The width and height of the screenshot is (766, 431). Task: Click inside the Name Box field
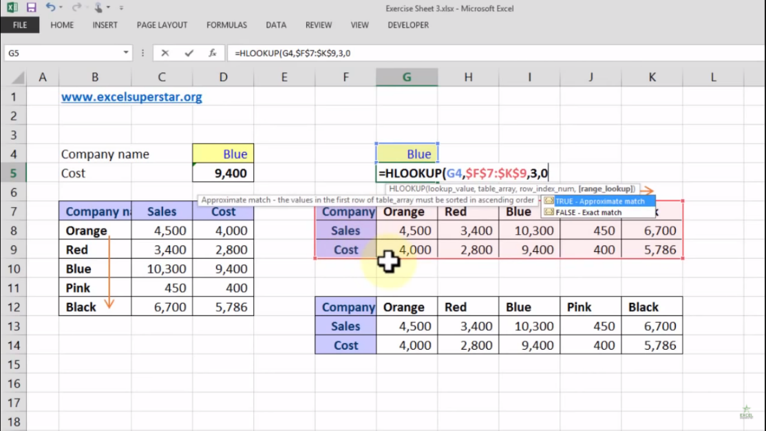(63, 53)
